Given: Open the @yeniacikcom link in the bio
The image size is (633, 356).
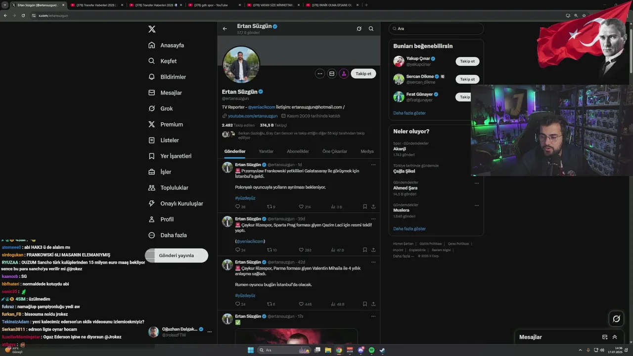Looking at the screenshot, I should 262,107.
